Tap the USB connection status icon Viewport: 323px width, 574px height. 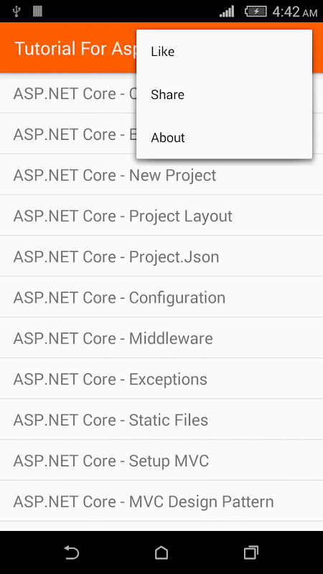pyautogui.click(x=16, y=11)
